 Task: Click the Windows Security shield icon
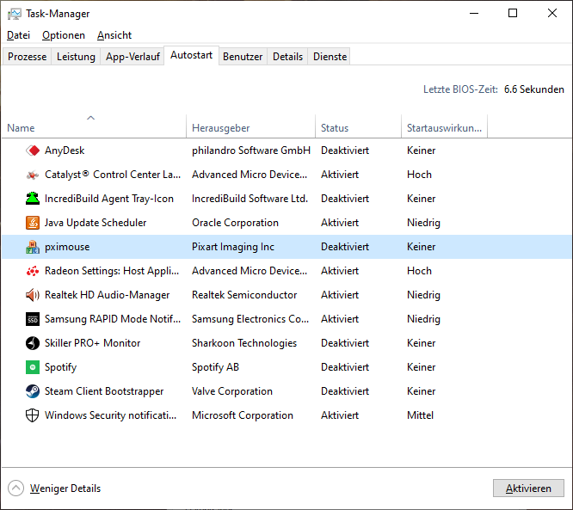coord(33,415)
